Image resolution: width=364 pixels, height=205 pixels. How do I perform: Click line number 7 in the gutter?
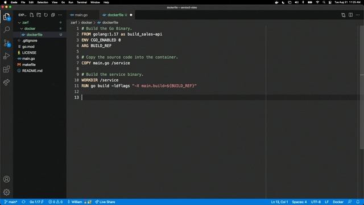click(x=77, y=63)
